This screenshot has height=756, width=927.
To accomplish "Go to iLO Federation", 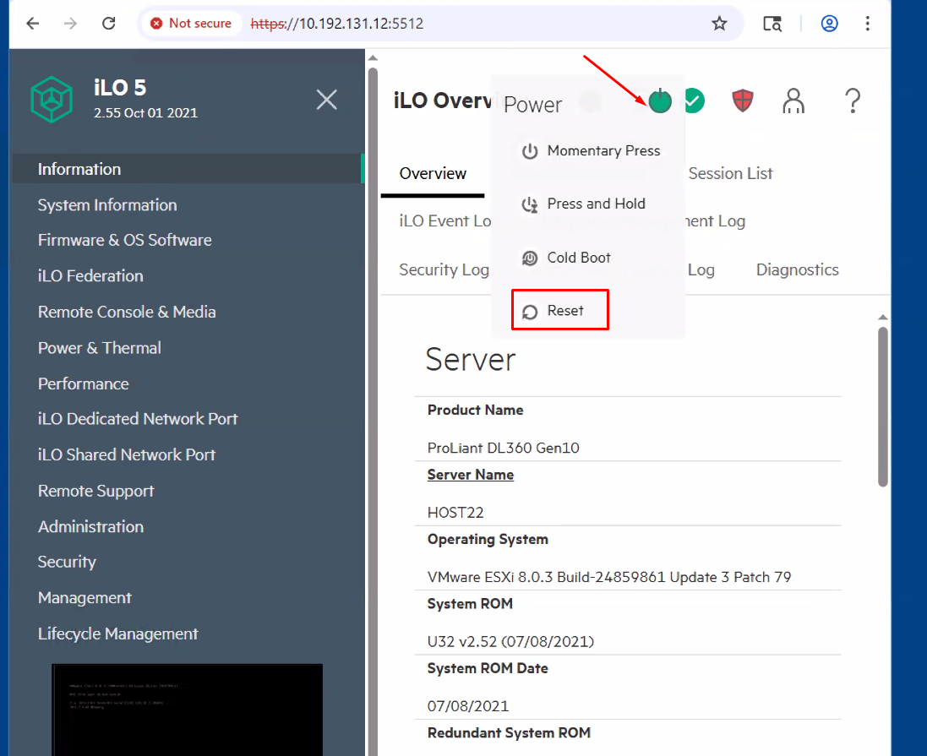I will [90, 276].
